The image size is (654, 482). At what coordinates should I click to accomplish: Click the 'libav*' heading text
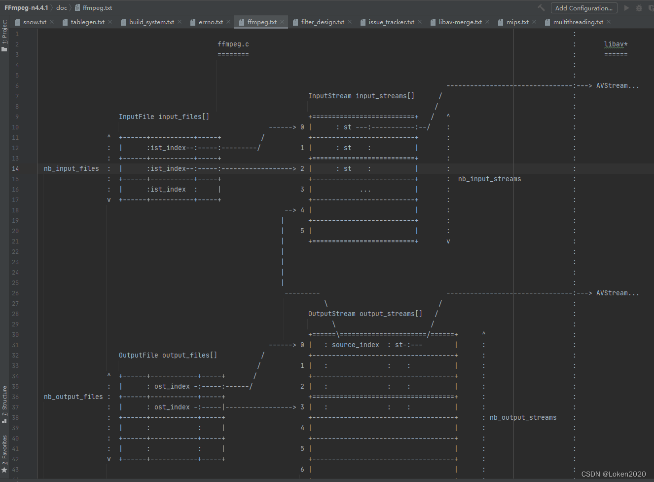pyautogui.click(x=616, y=44)
